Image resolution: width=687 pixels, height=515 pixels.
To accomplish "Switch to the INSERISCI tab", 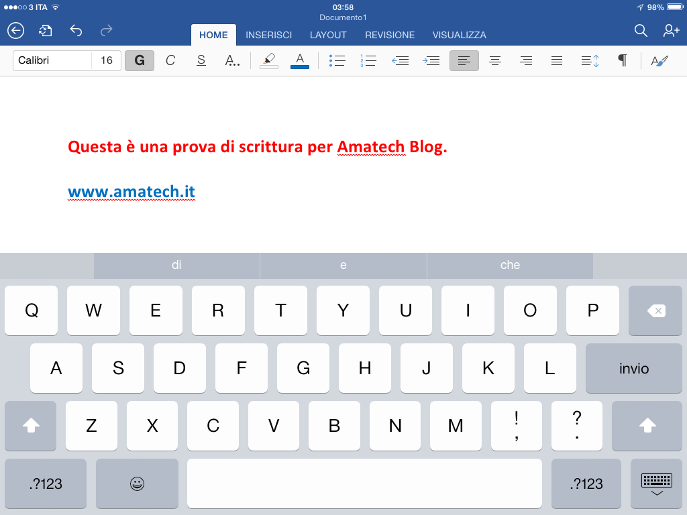I will (268, 35).
